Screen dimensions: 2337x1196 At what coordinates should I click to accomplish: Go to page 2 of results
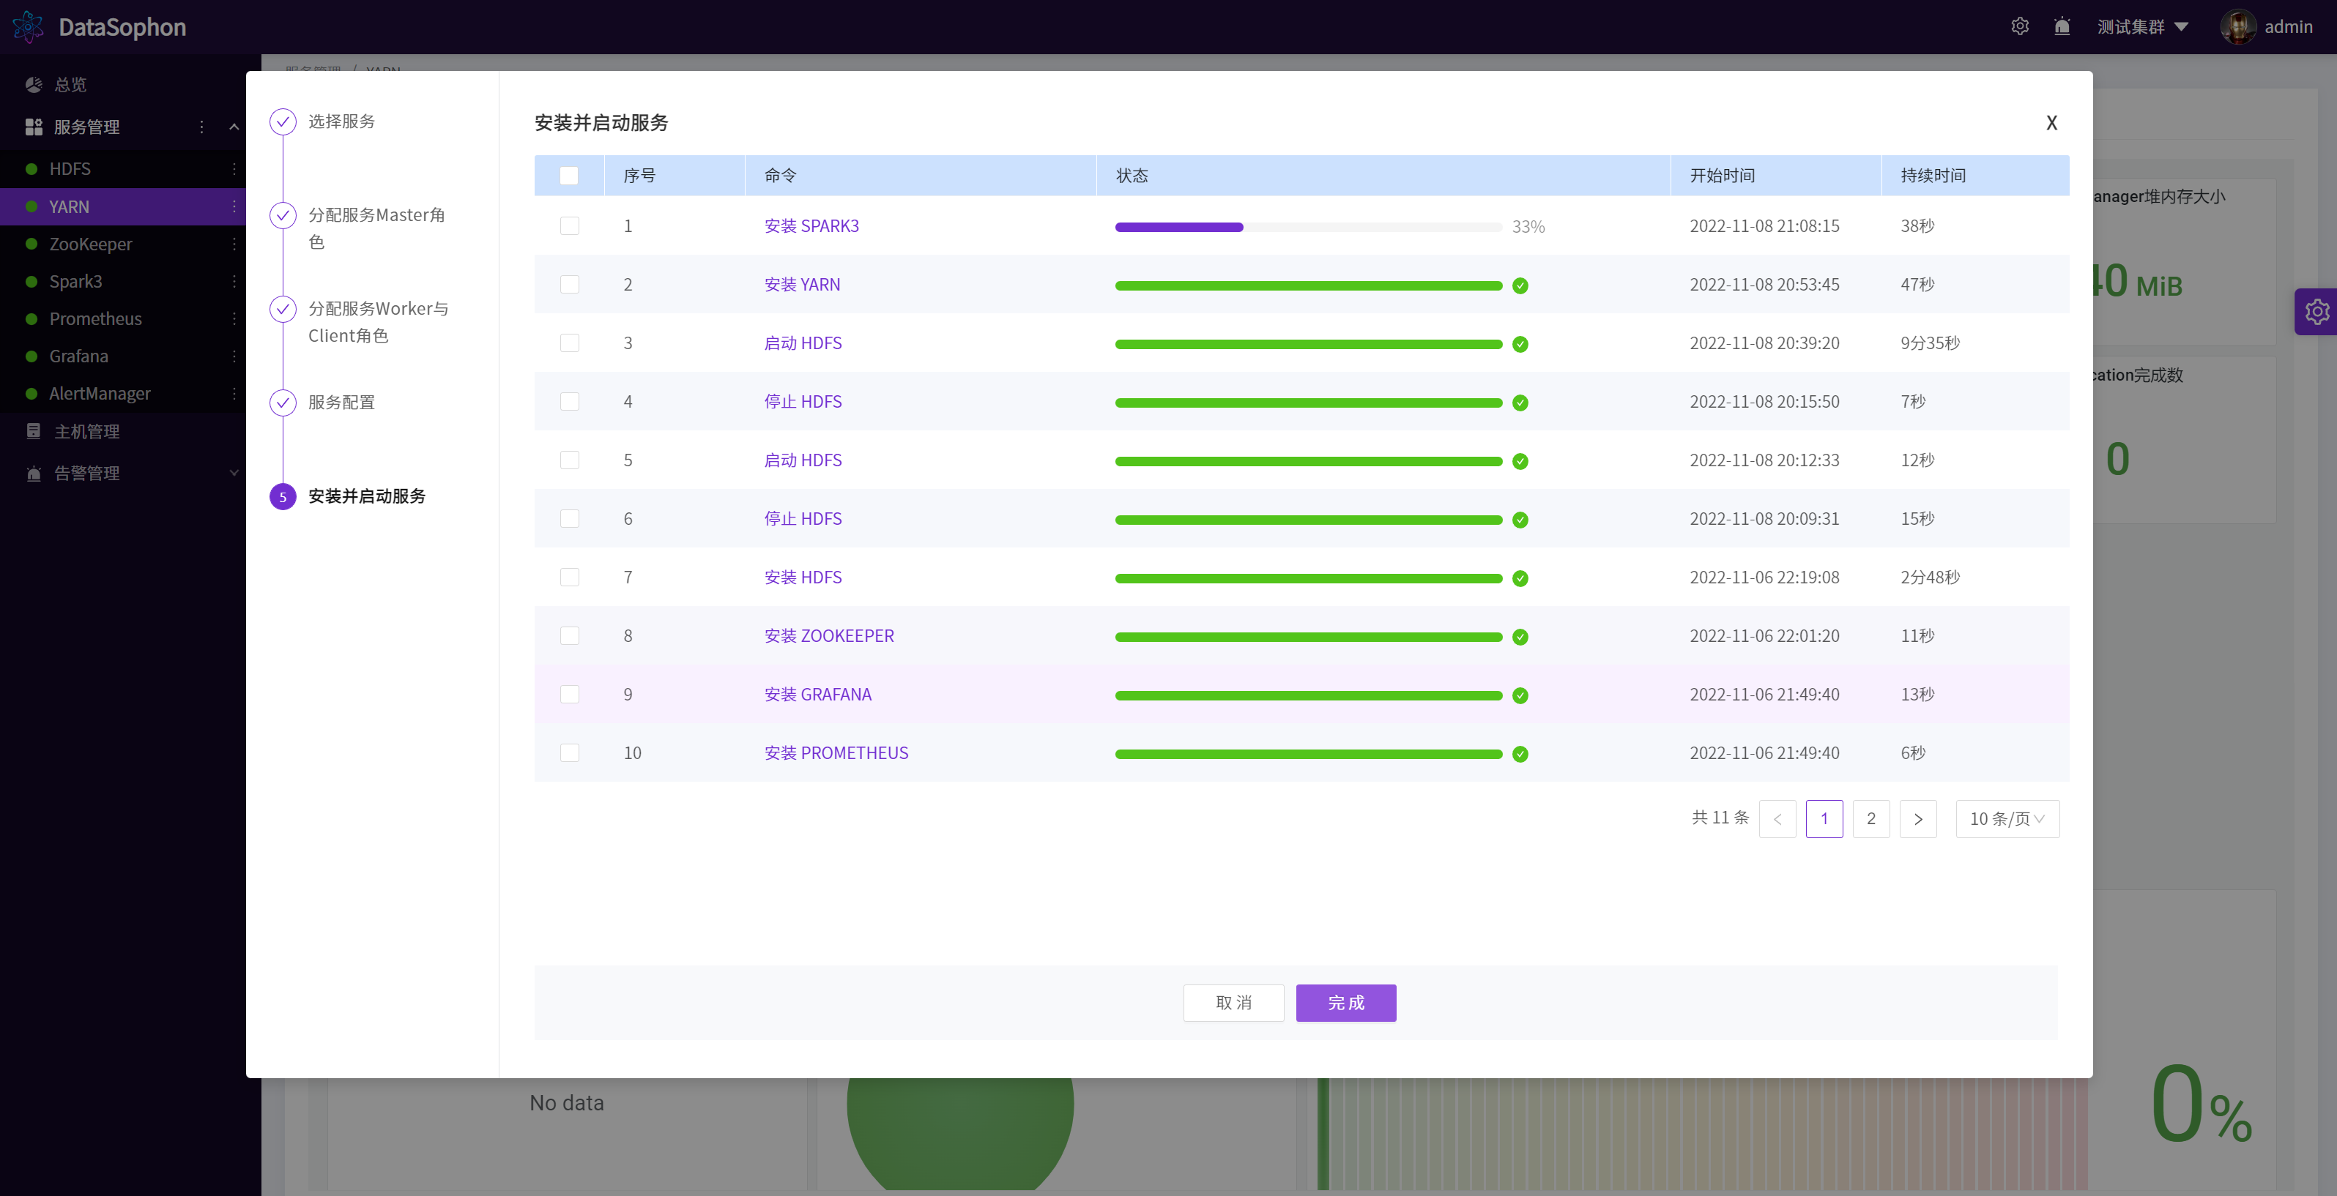(1870, 819)
